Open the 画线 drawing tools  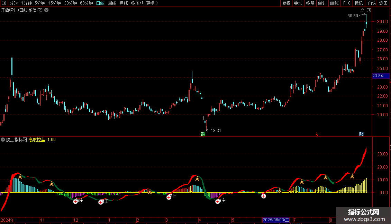[334, 3]
